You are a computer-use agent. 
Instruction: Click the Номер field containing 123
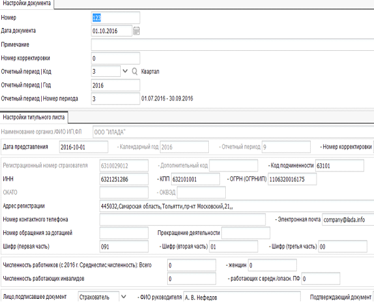(116, 18)
